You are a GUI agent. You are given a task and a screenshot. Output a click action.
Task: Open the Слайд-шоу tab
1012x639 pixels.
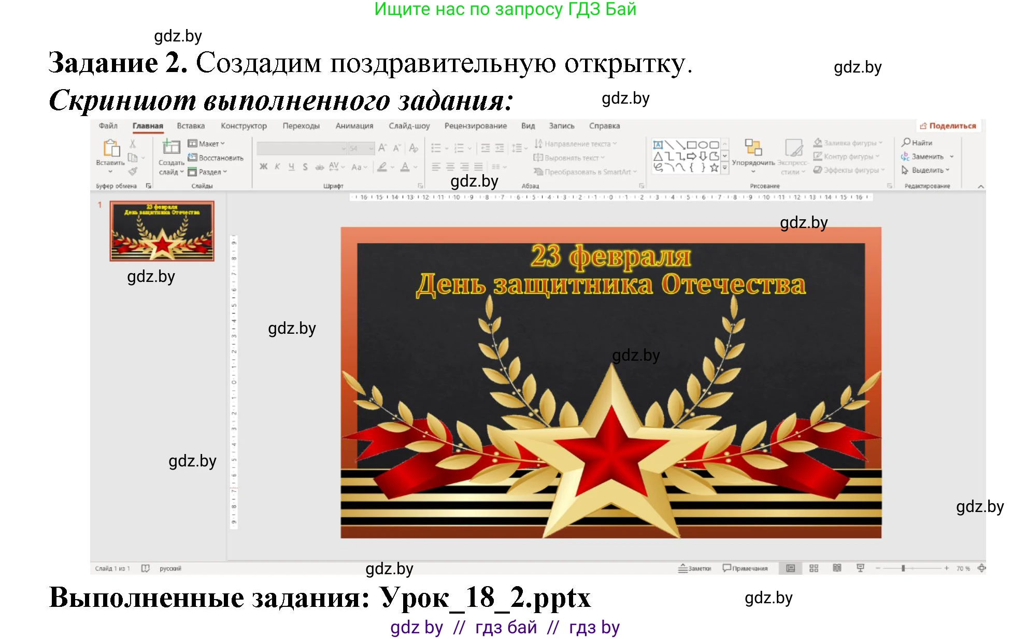point(409,125)
